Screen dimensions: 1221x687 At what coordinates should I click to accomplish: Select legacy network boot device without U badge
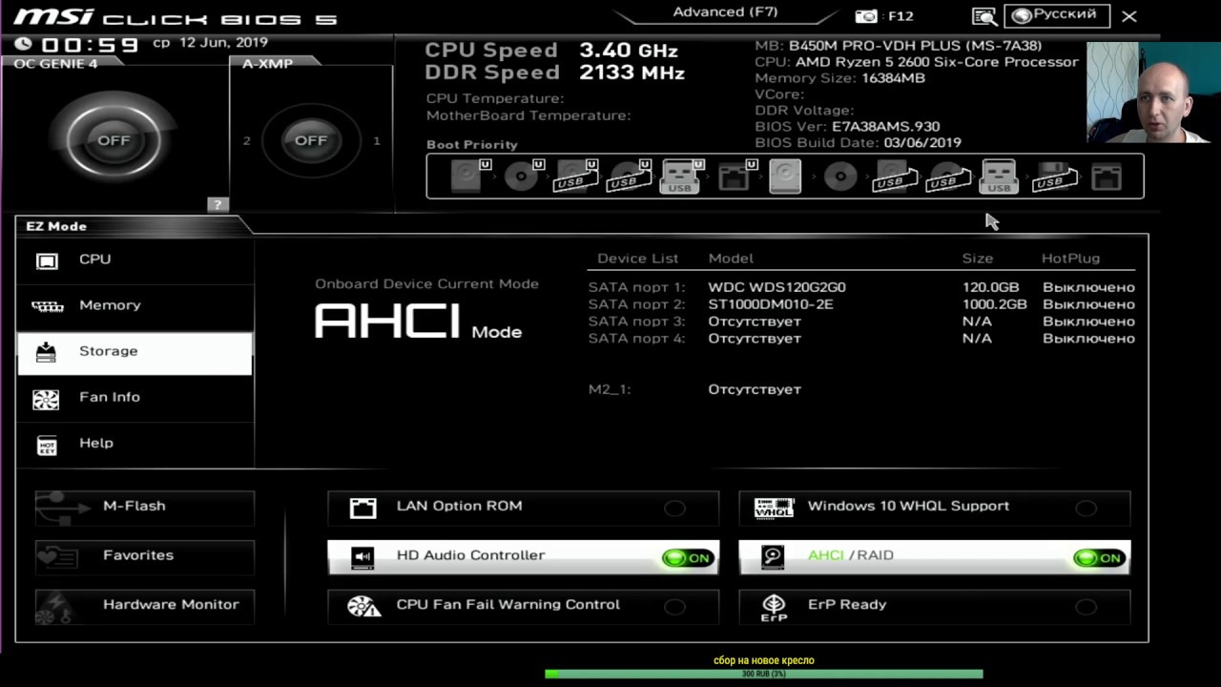coord(1107,177)
